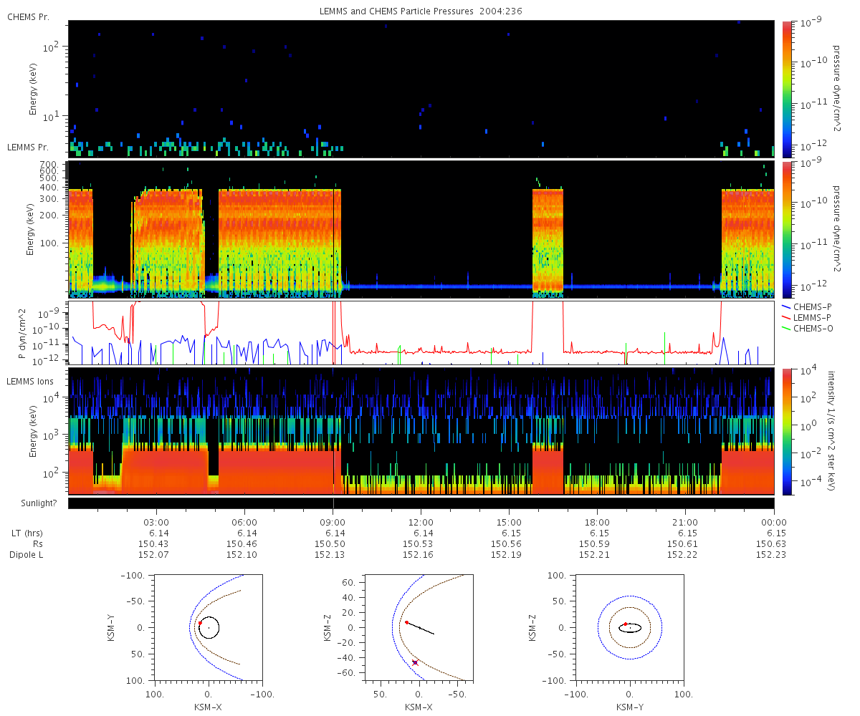Click the red star marker in KSM-X/KSM-Z plot
Image resolution: width=860 pixels, height=716 pixels.
415,663
